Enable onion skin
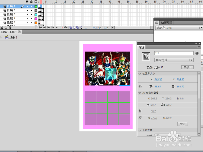Viewport: 203px width, 152px height. [71, 28]
